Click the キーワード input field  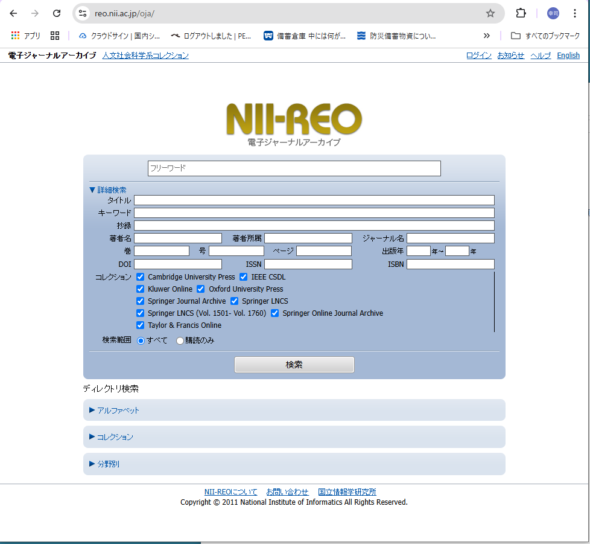pos(314,213)
